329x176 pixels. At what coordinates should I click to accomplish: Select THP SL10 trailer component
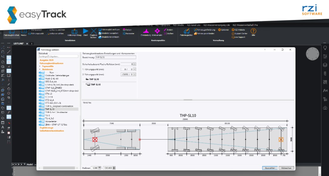[x=93, y=84]
